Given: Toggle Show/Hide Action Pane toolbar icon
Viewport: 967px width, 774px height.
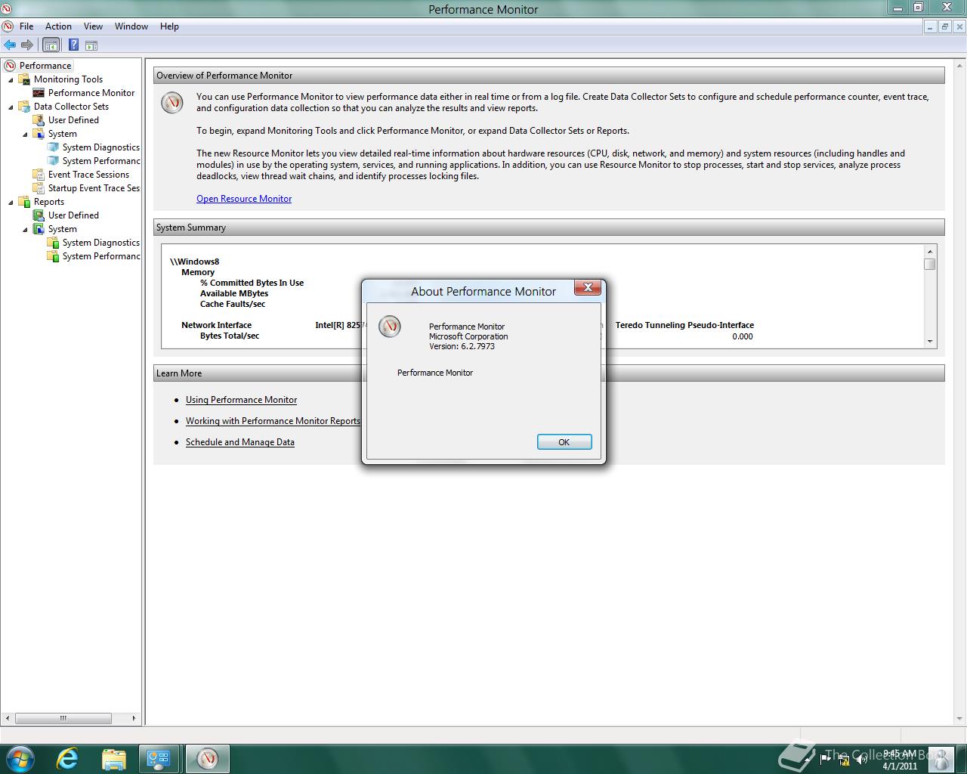Looking at the screenshot, I should tap(91, 45).
